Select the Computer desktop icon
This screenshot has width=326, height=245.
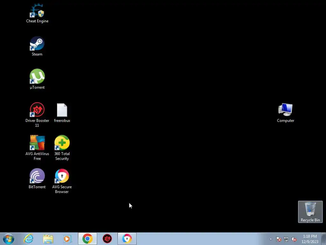(x=286, y=113)
